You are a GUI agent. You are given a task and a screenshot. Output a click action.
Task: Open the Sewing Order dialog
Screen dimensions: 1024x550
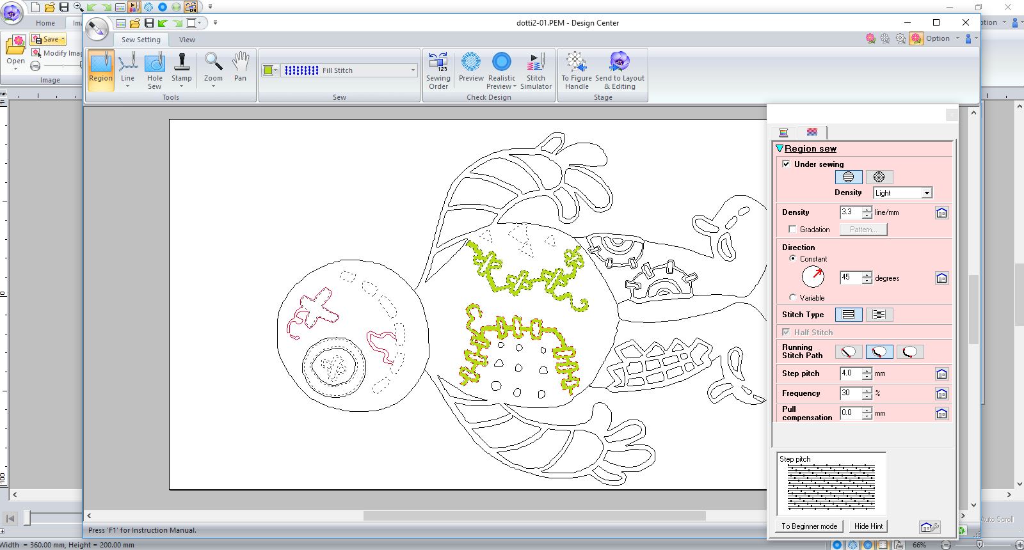coord(438,71)
